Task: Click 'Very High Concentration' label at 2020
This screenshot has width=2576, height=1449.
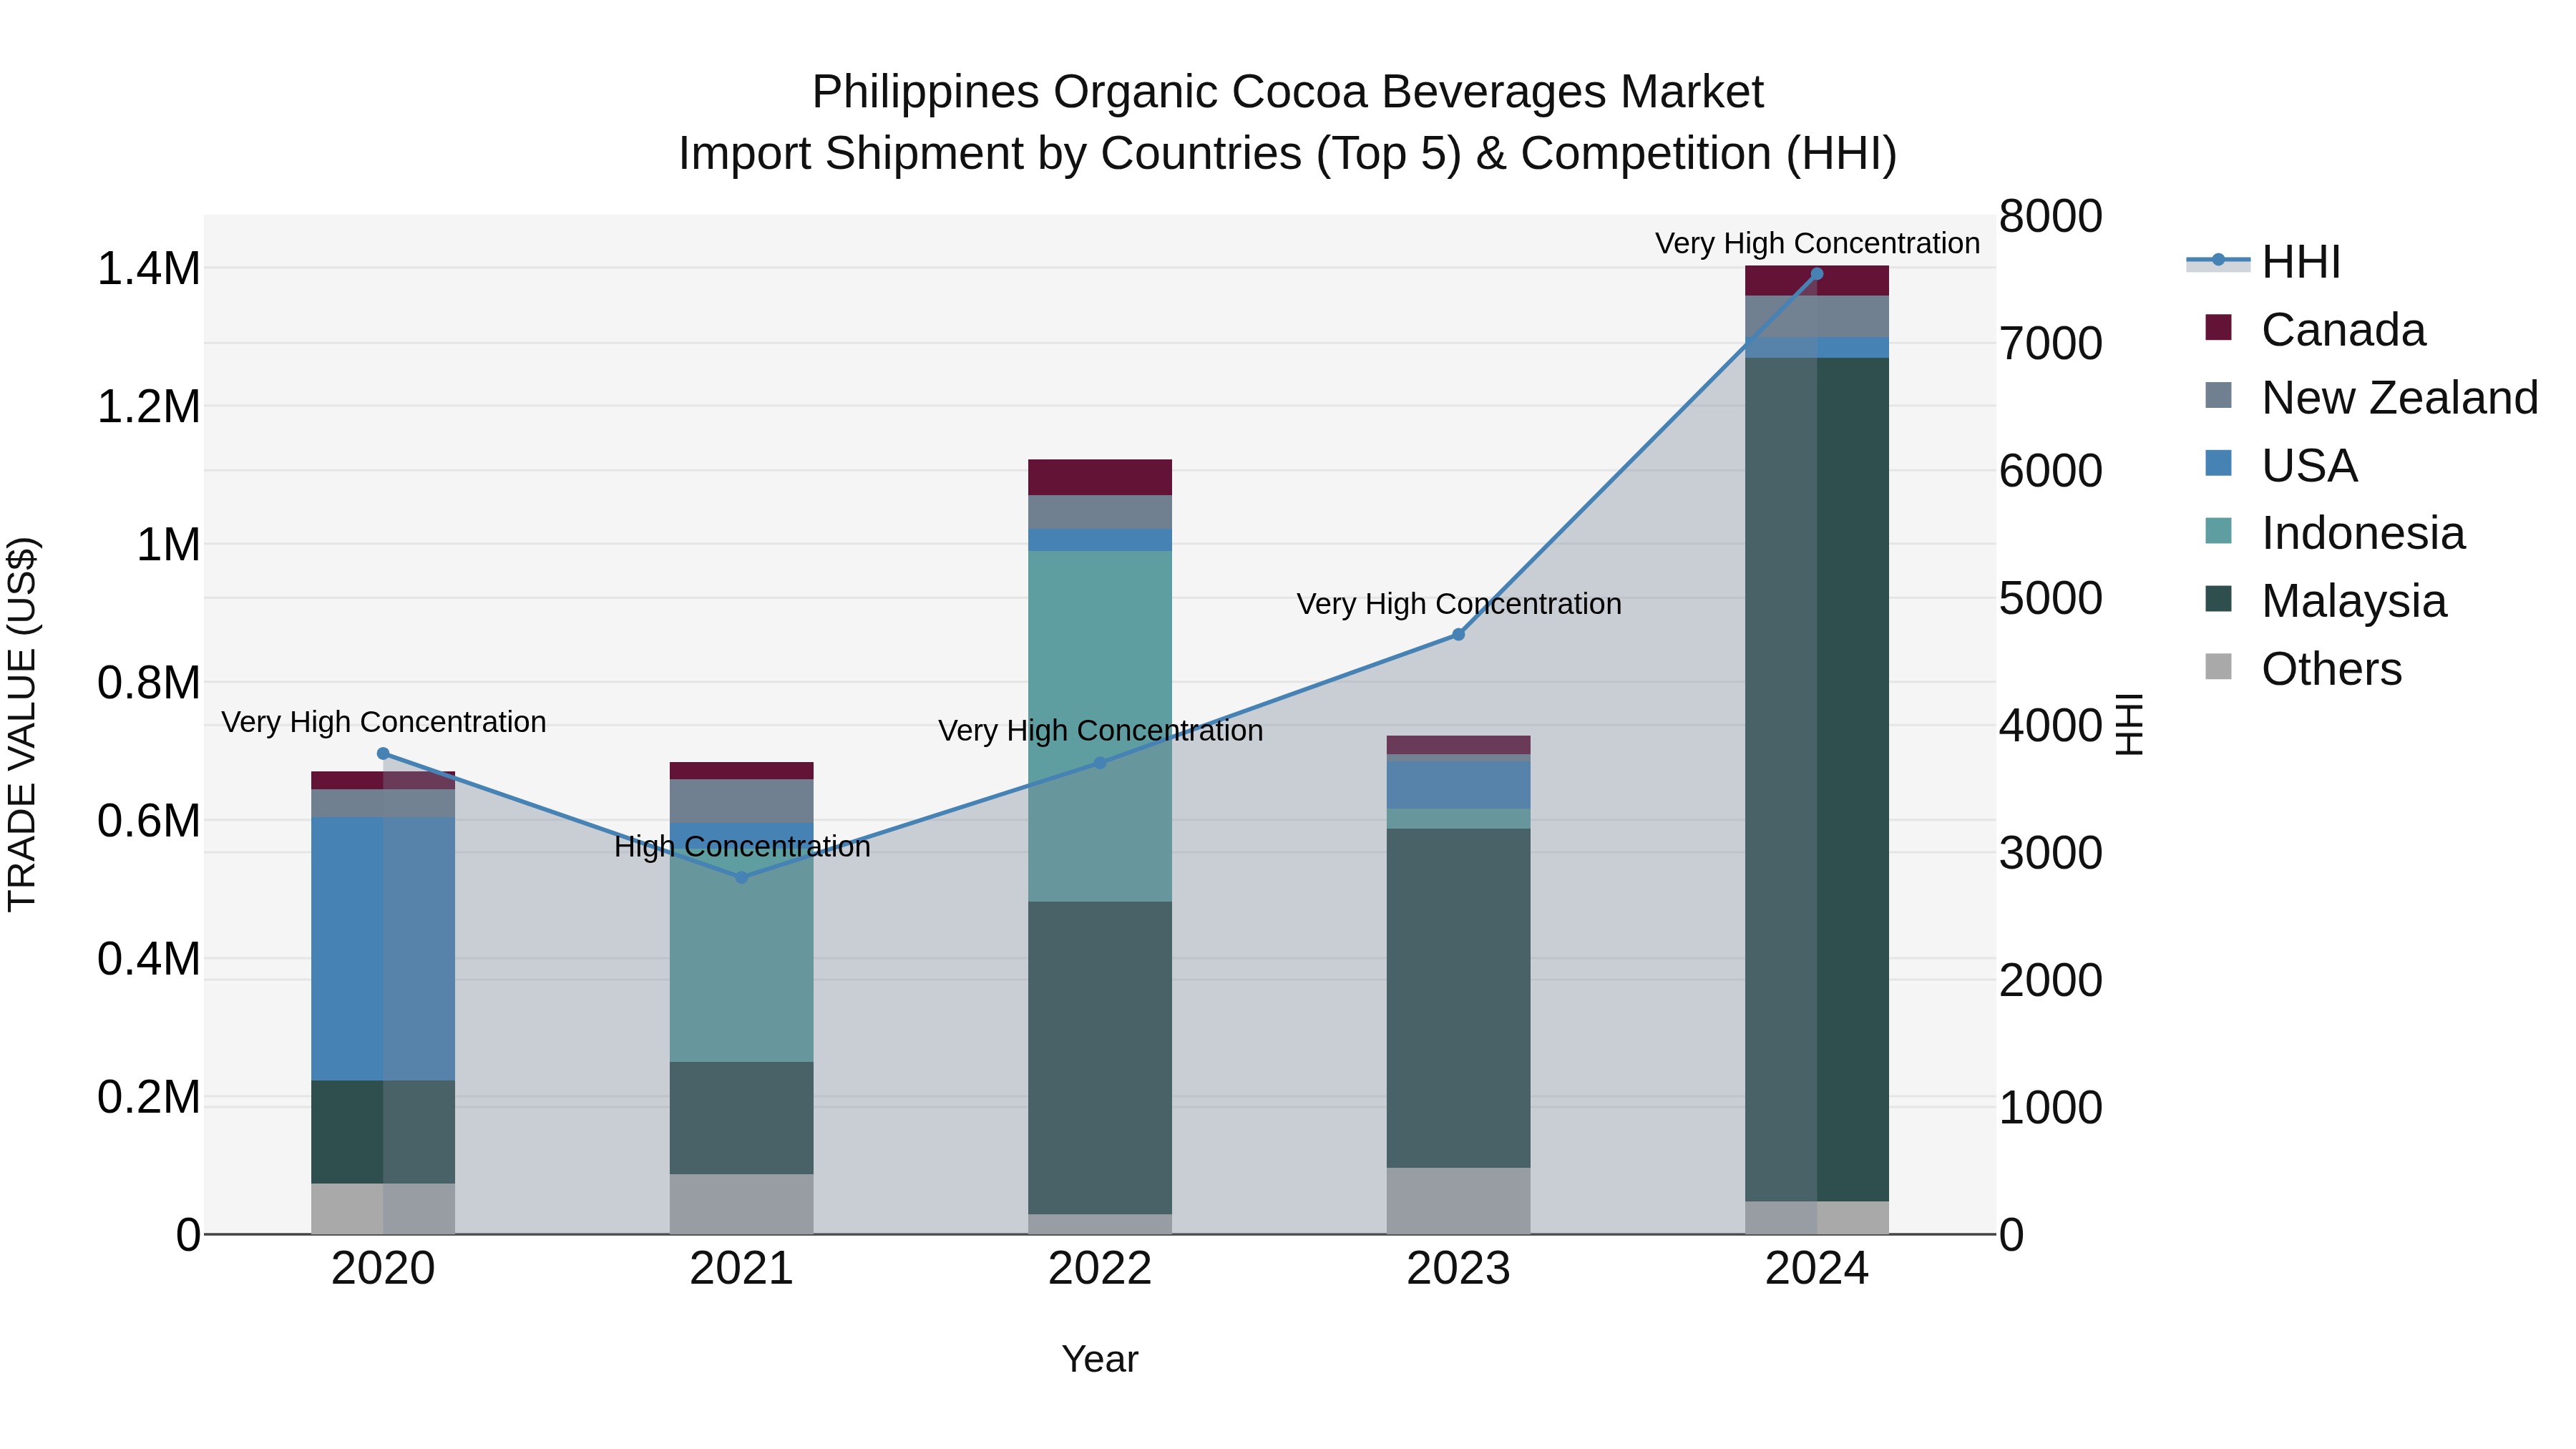Action: [383, 722]
